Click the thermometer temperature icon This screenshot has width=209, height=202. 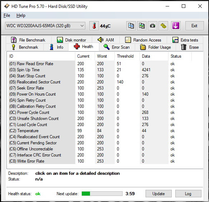(94, 26)
